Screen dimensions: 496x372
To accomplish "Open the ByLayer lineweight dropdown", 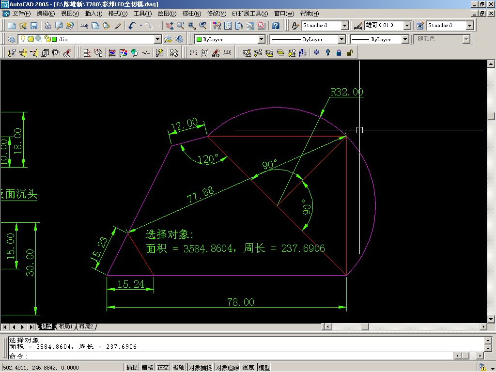I will (405, 39).
